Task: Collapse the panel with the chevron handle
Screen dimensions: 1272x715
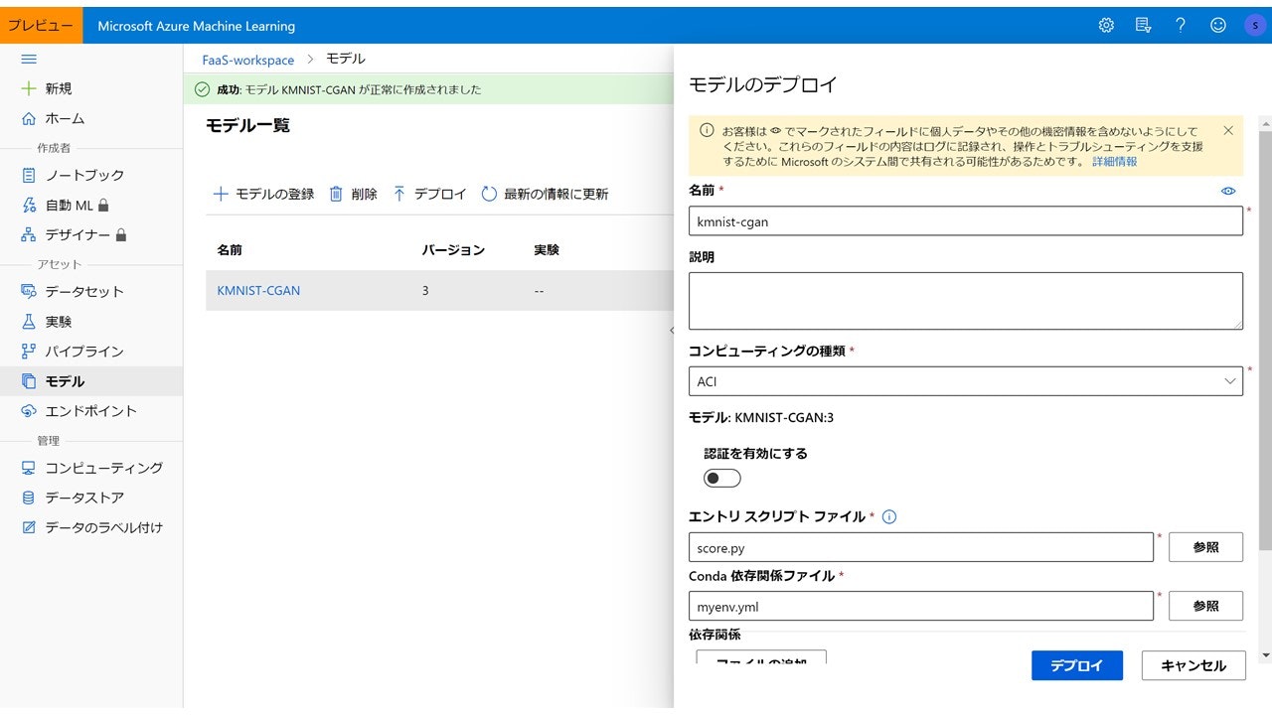Action: click(x=671, y=330)
